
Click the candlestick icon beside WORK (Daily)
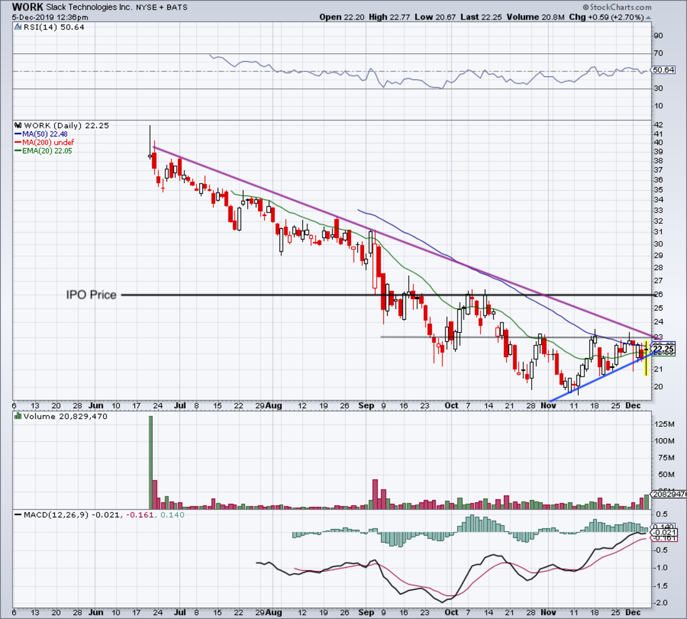18,125
